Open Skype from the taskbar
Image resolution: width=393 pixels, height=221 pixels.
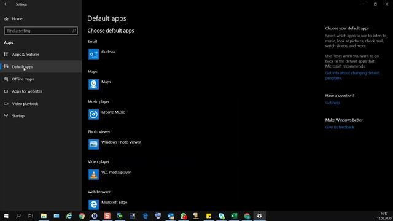(x=222, y=215)
